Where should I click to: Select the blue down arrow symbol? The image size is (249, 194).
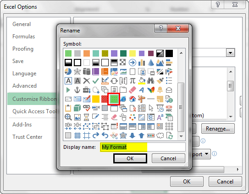132,136
